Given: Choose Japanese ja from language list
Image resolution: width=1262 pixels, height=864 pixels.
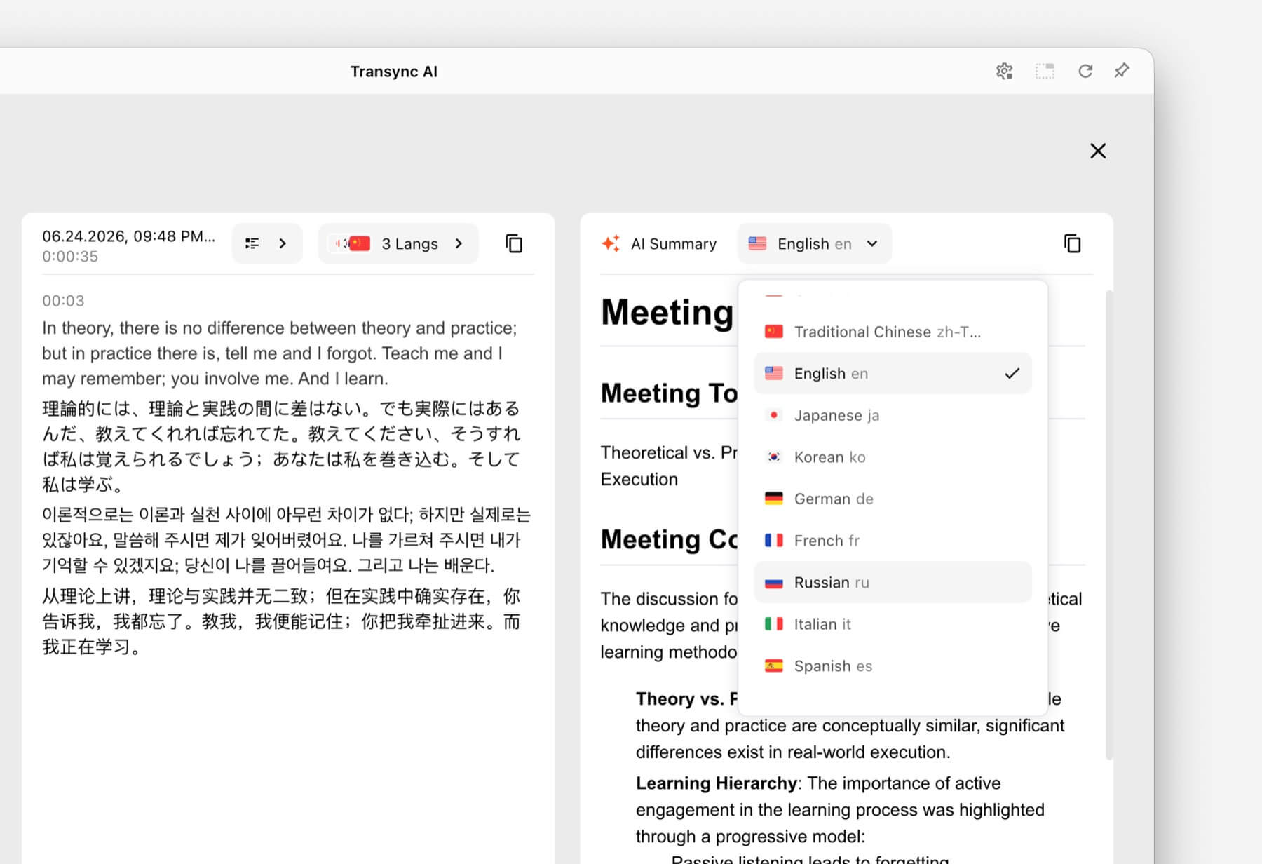Looking at the screenshot, I should pyautogui.click(x=893, y=415).
